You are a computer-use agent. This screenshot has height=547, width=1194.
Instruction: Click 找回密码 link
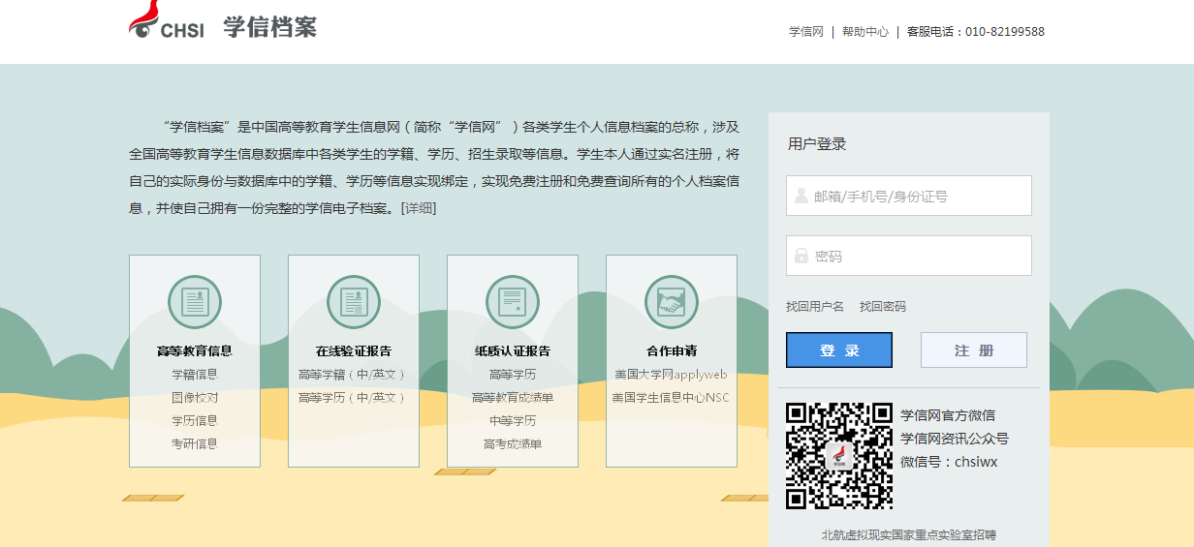click(883, 307)
